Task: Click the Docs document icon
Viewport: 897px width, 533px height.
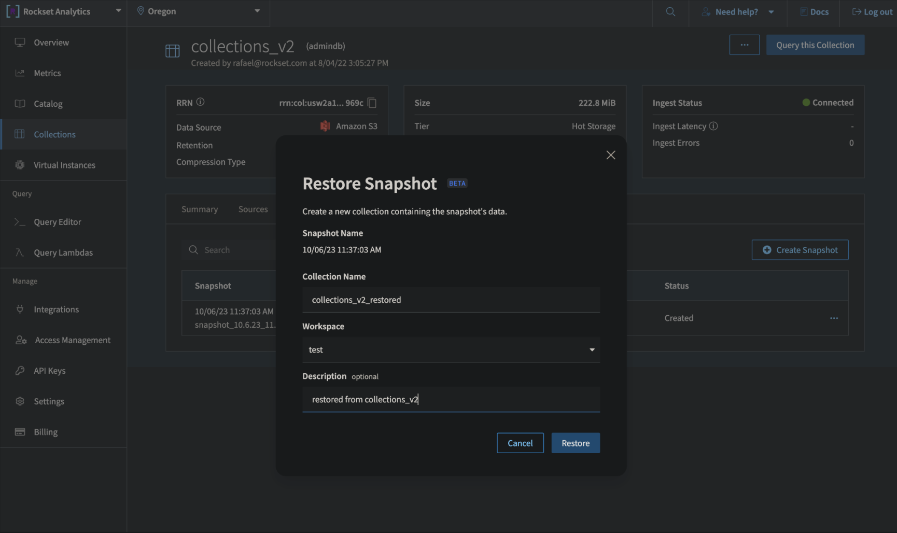Action: pos(804,12)
